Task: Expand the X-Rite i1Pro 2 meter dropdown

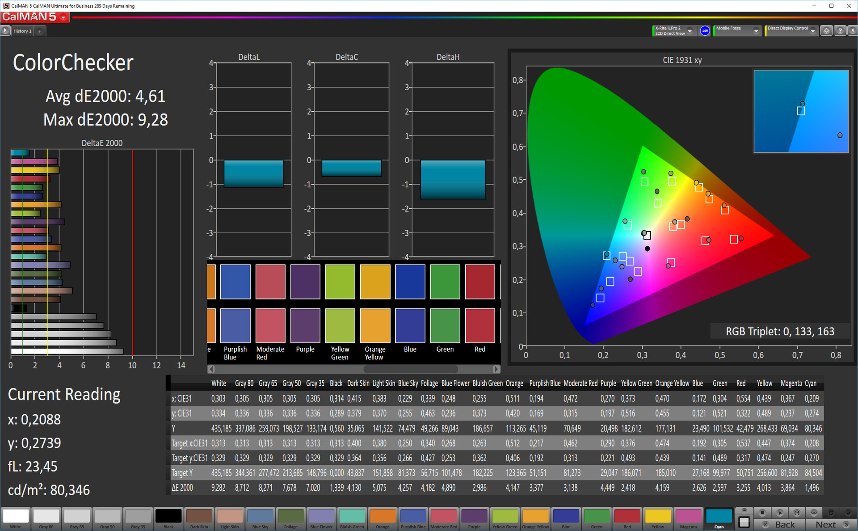Action: point(690,31)
